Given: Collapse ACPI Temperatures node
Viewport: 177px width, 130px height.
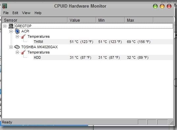Looking at the screenshot, I should [x=17, y=37].
